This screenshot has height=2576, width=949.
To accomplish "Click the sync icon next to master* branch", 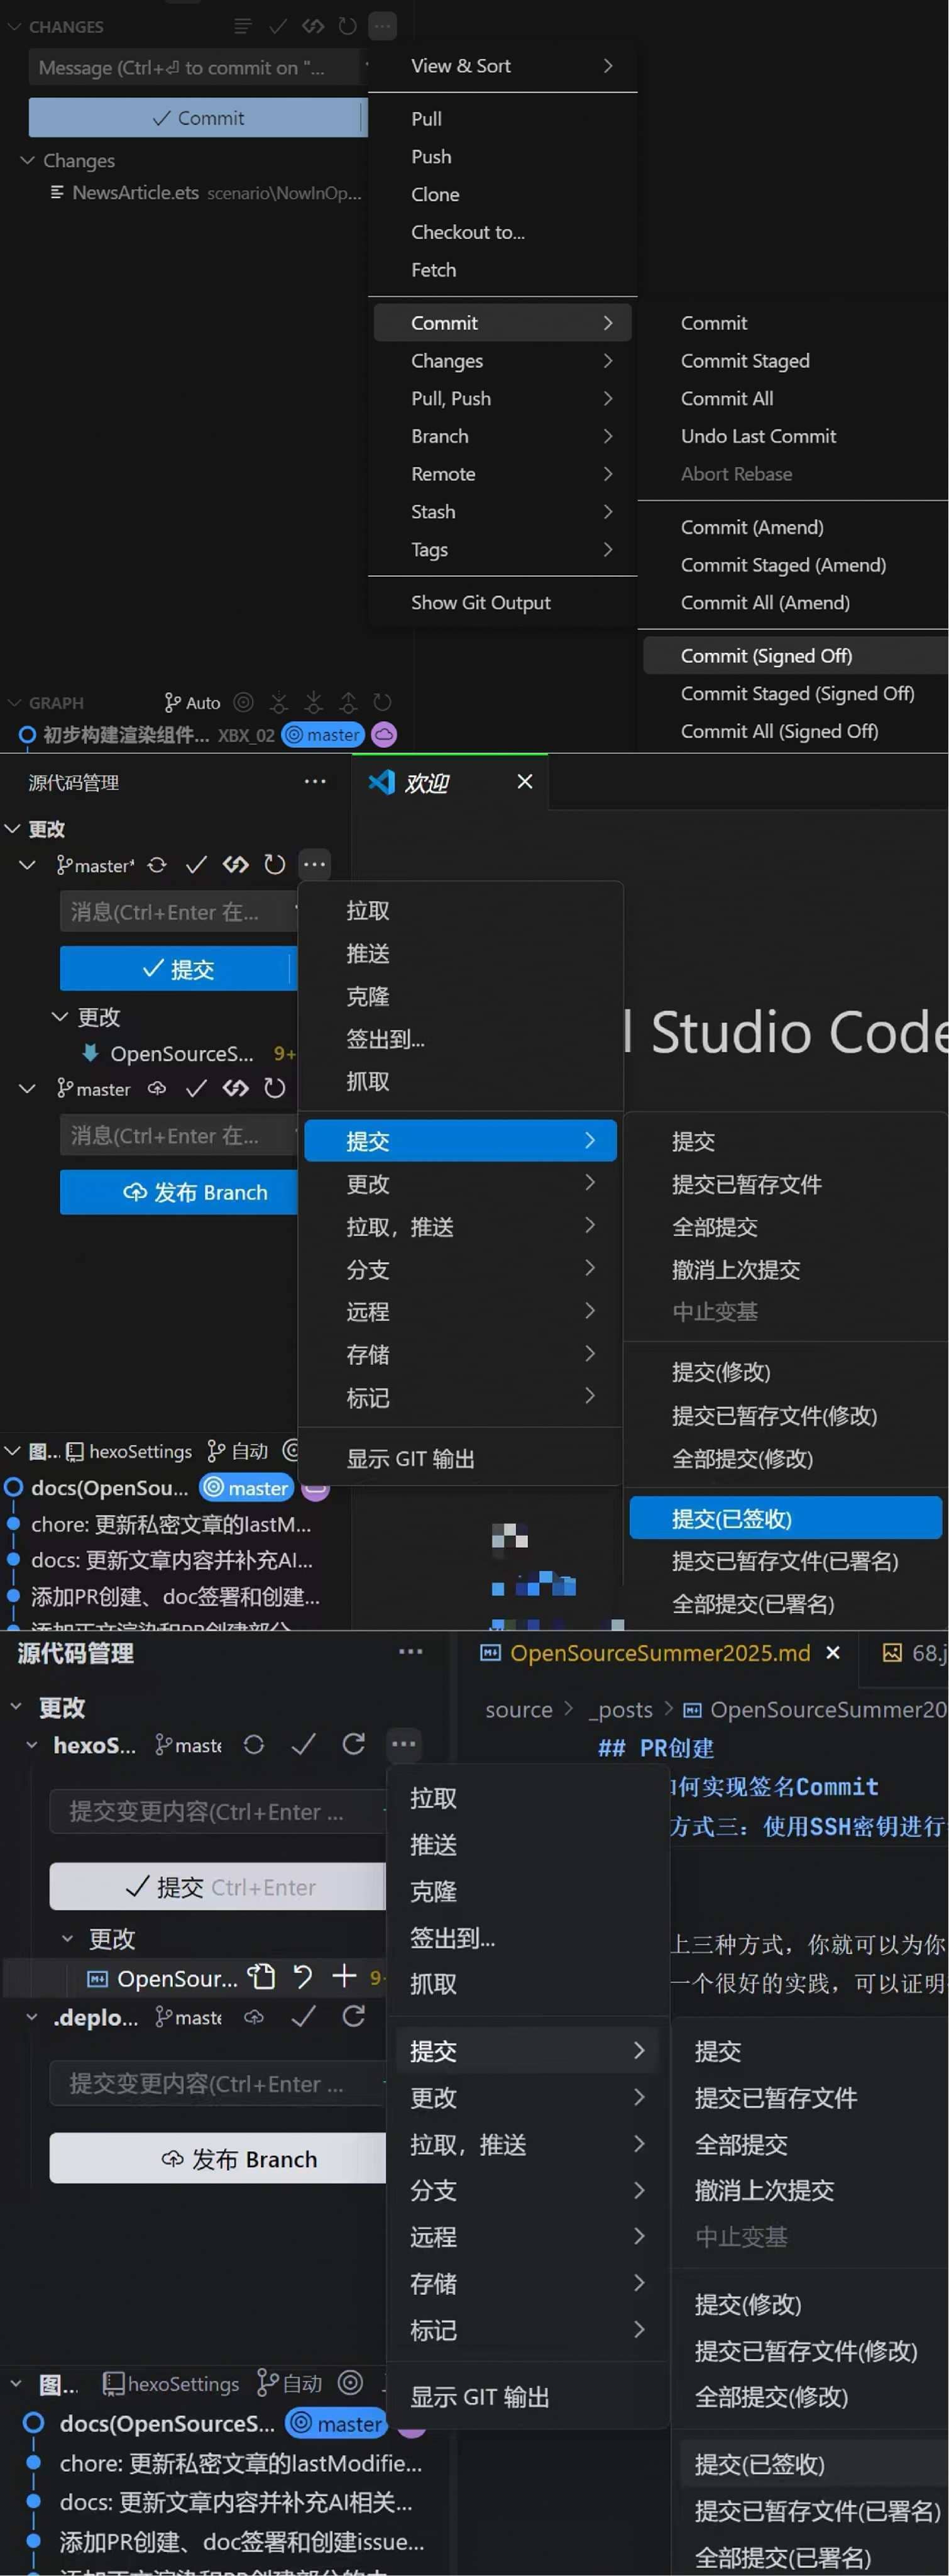I will point(157,865).
